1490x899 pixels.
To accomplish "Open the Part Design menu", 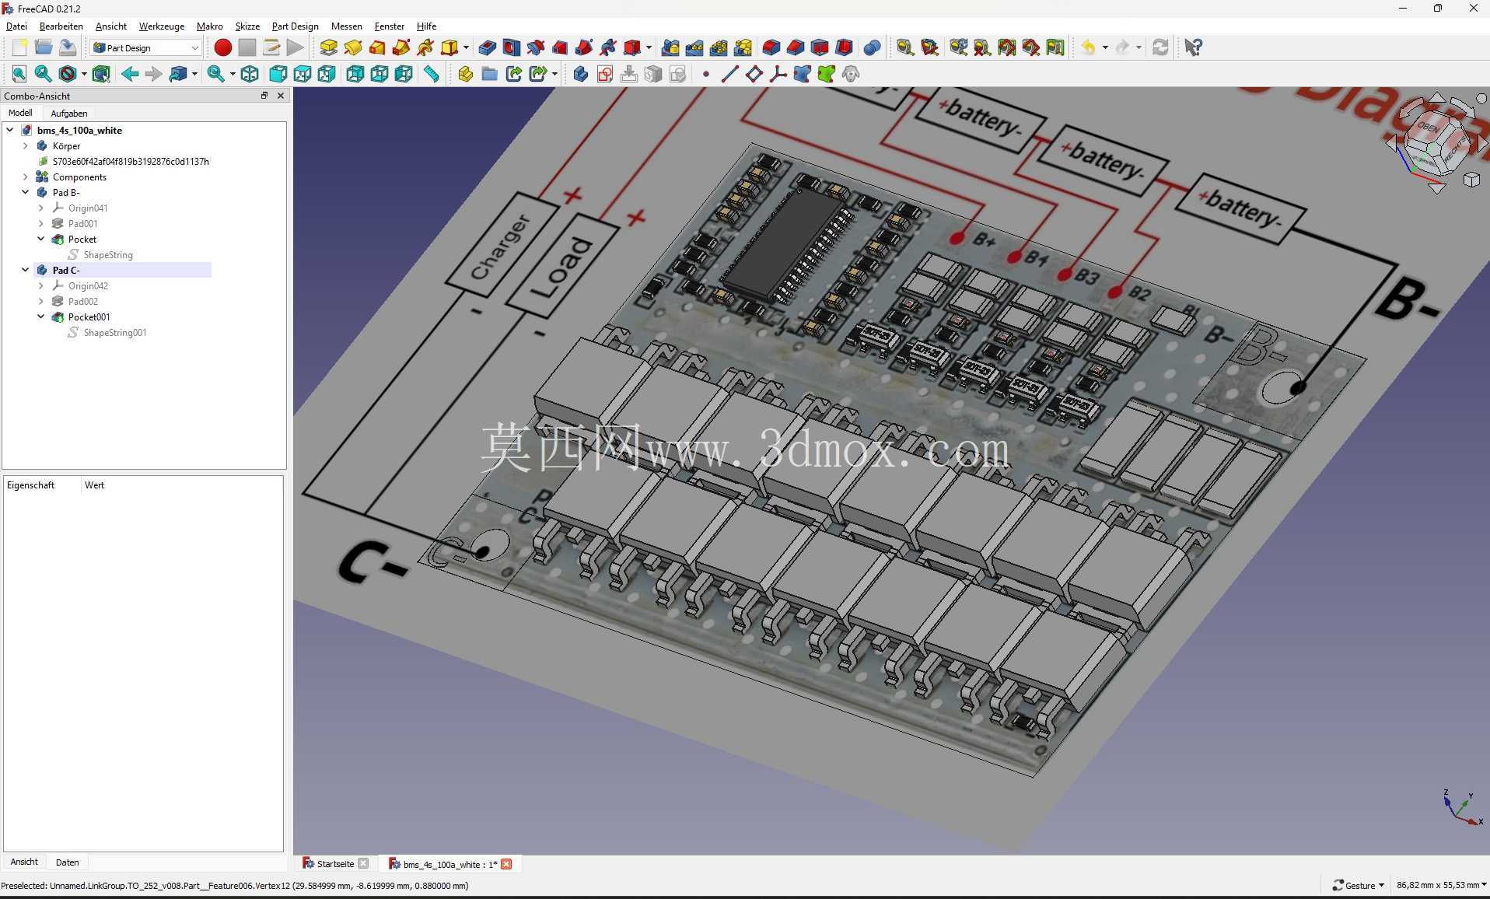I will pos(295,26).
